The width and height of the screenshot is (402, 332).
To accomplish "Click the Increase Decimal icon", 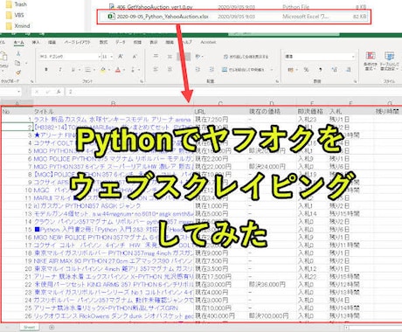I will coord(335,70).
